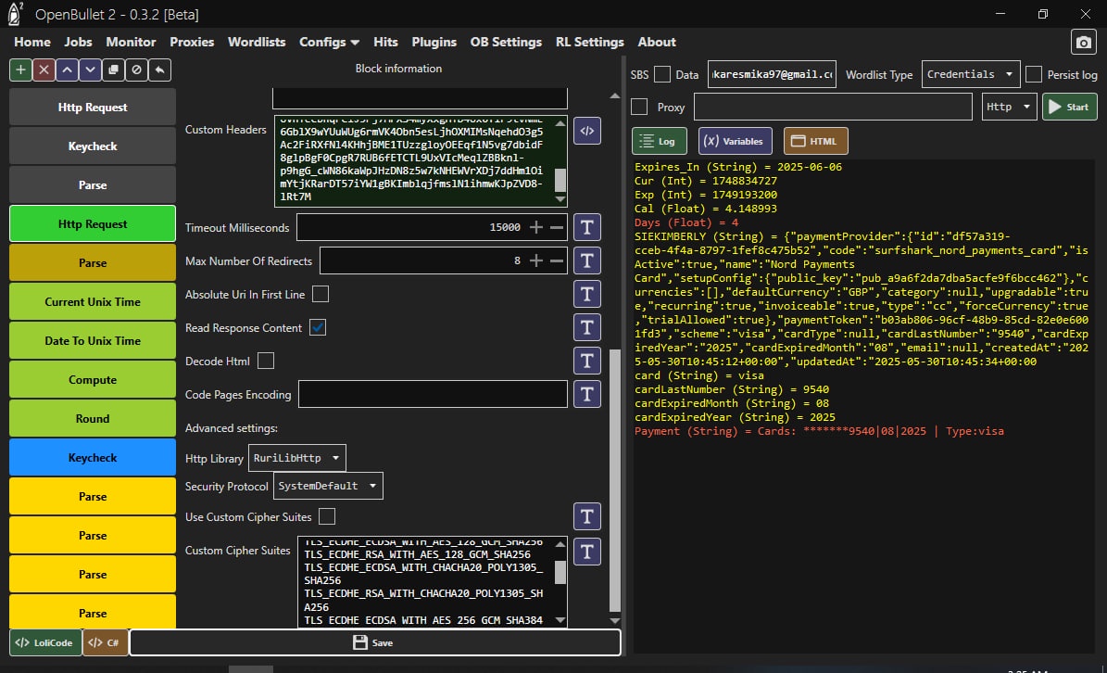Increase Max Number Of Redirects with the plus
The width and height of the screenshot is (1107, 673).
pos(536,260)
